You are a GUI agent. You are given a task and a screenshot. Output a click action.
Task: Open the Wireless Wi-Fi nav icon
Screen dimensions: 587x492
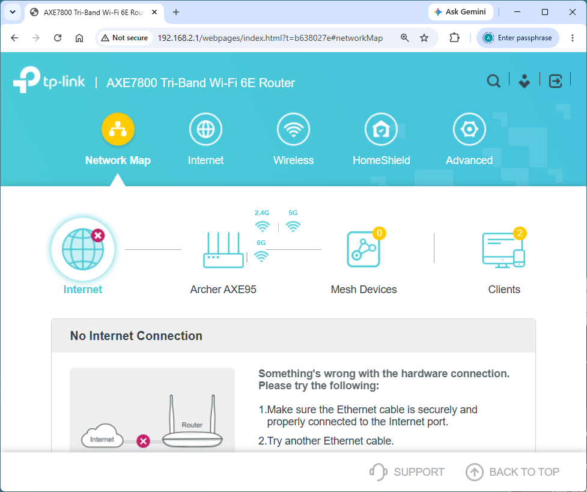(x=293, y=129)
